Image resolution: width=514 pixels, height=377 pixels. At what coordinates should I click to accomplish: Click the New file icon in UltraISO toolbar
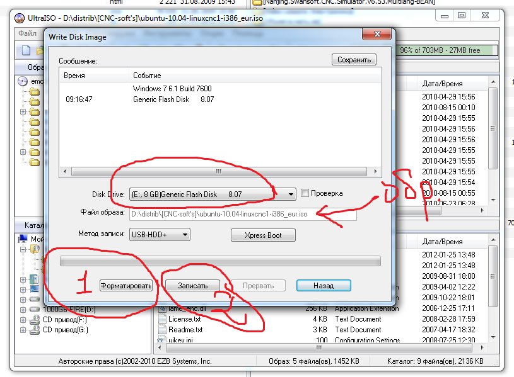coord(26,50)
